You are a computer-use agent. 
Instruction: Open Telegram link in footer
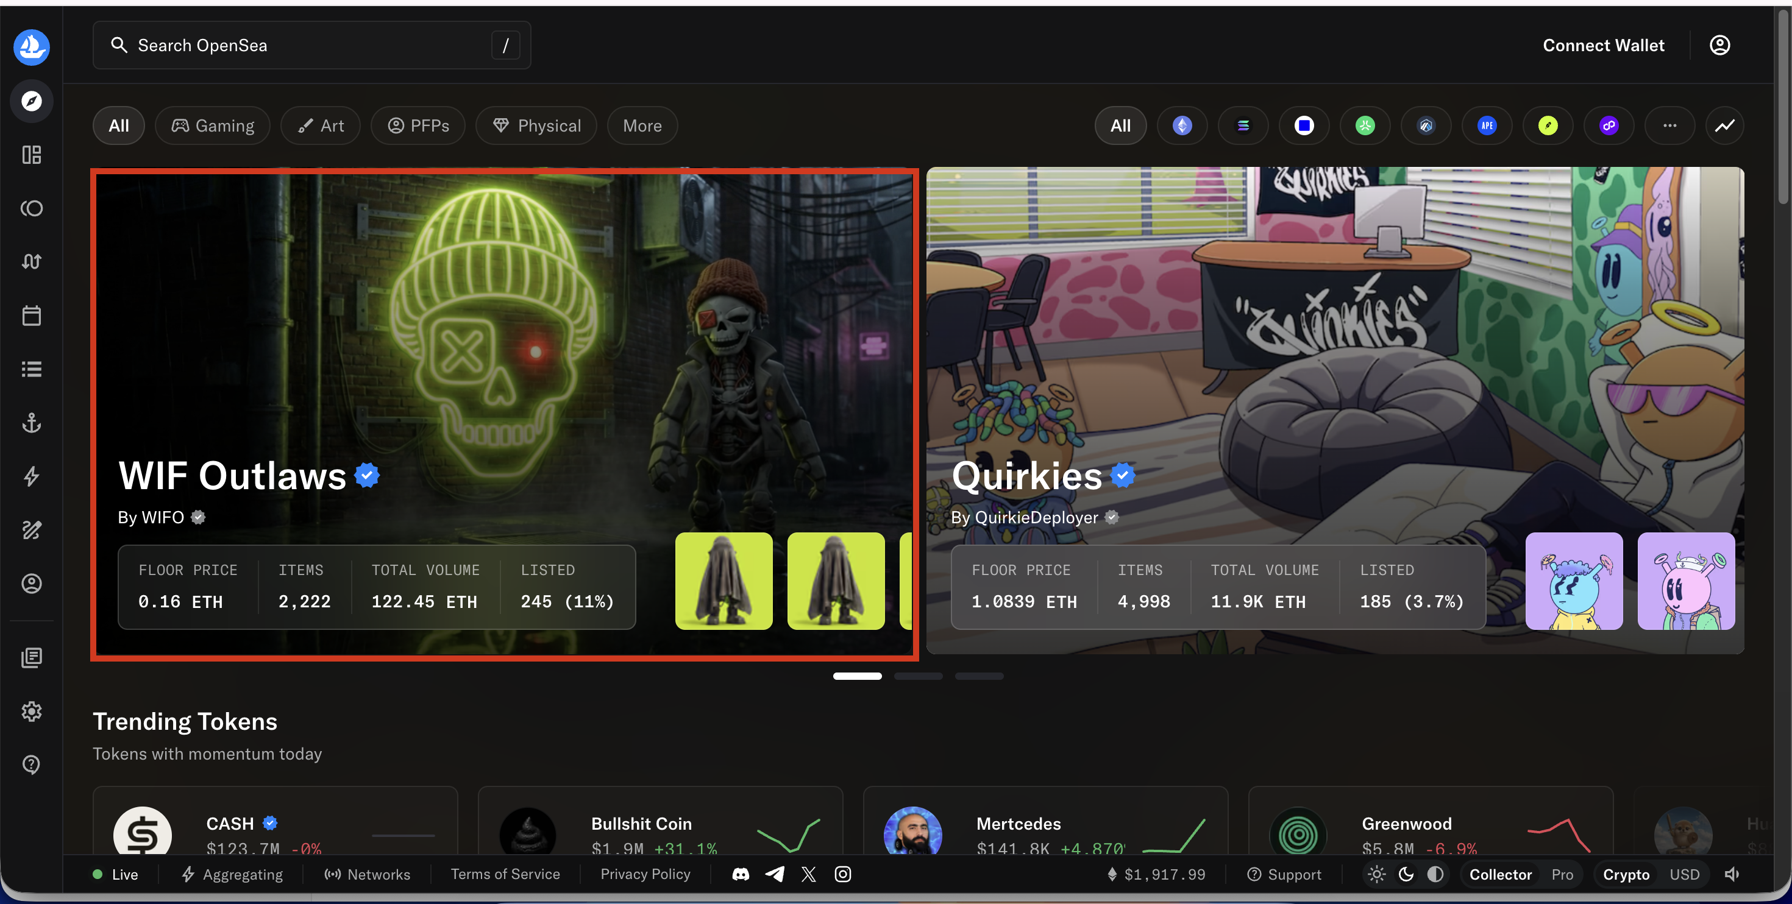click(775, 874)
